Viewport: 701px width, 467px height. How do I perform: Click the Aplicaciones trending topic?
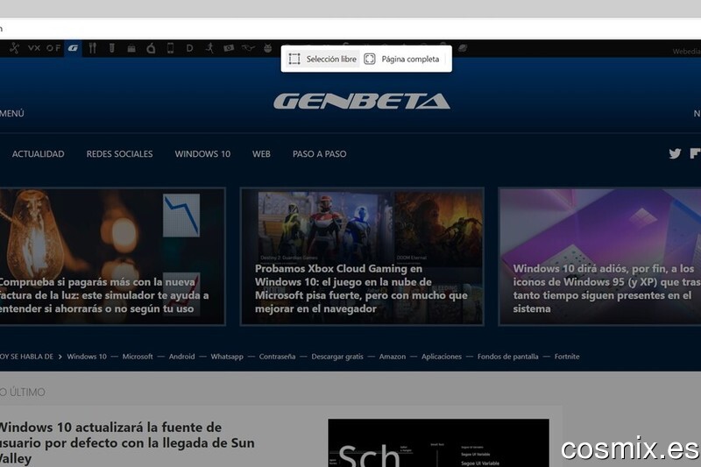[x=442, y=357]
